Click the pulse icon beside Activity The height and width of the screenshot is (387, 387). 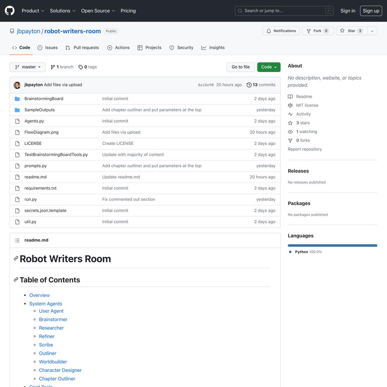[x=290, y=114]
